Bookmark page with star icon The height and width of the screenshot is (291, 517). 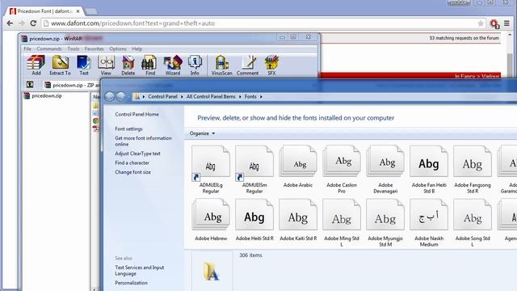pyautogui.click(x=481, y=23)
